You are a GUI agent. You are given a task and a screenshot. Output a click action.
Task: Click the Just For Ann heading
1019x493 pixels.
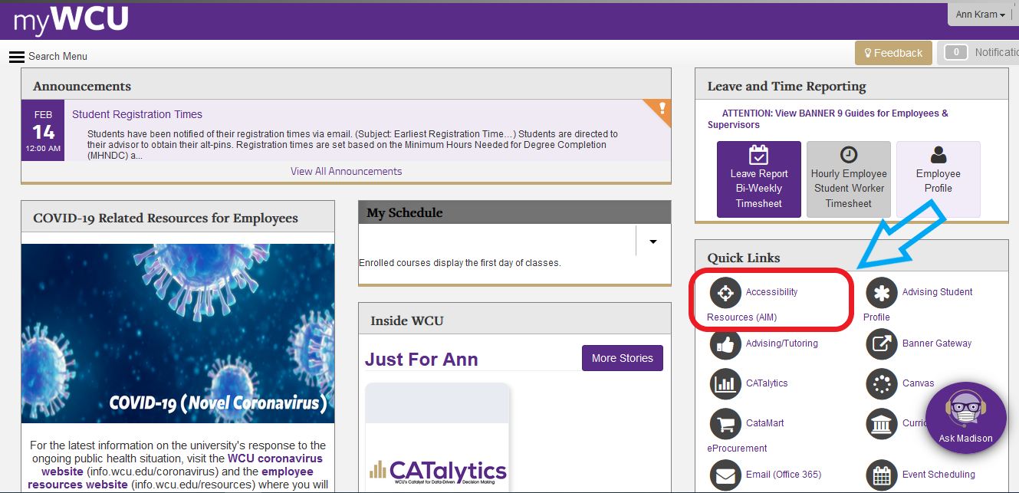point(421,360)
